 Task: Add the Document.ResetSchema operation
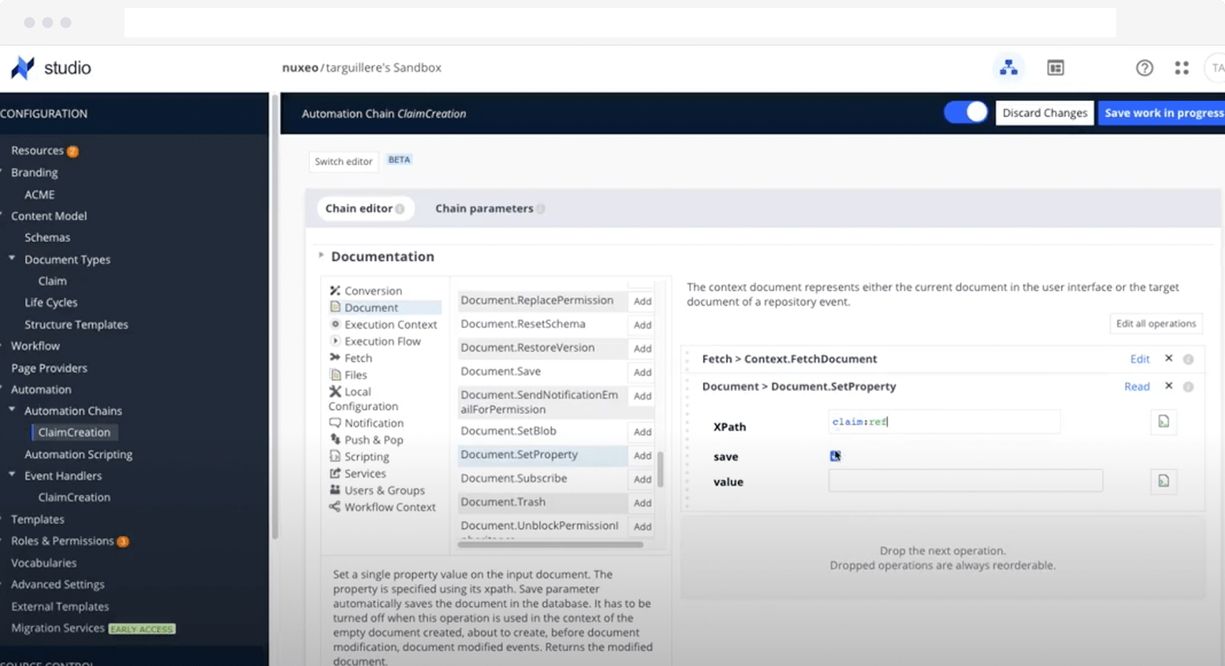coord(642,325)
